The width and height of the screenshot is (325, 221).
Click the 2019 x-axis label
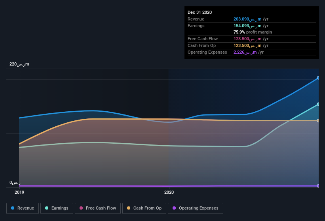coord(19,192)
